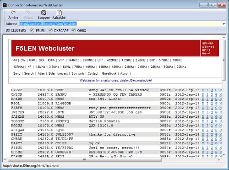The height and width of the screenshot is (170, 229).
Task: Filter spots by IOTA
Action: 51,60
